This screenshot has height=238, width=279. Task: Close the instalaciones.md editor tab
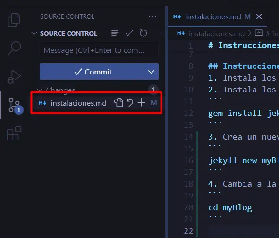(259, 16)
